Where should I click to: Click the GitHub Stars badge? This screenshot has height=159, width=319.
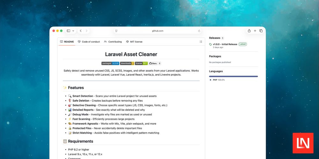coord(153,63)
